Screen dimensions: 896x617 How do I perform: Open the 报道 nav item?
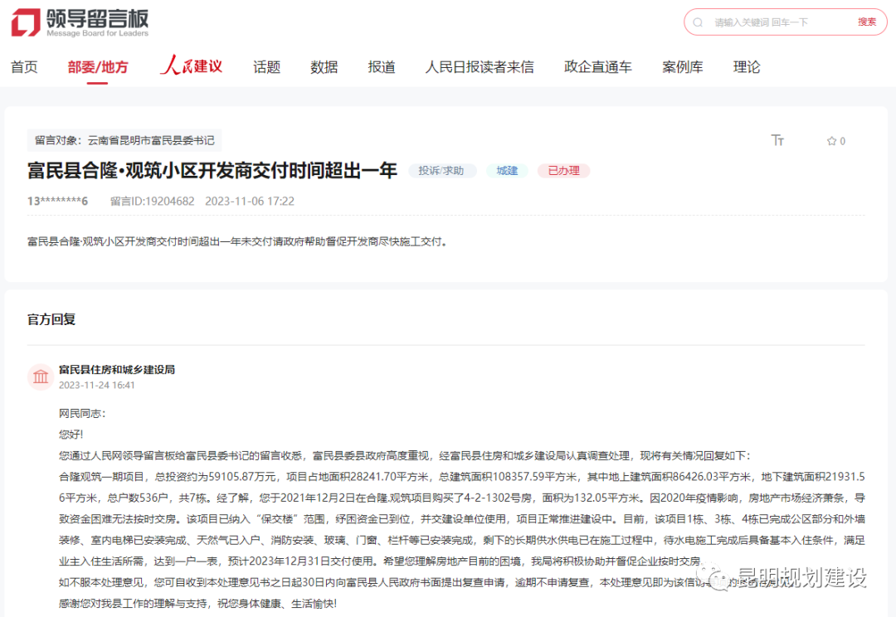click(382, 66)
